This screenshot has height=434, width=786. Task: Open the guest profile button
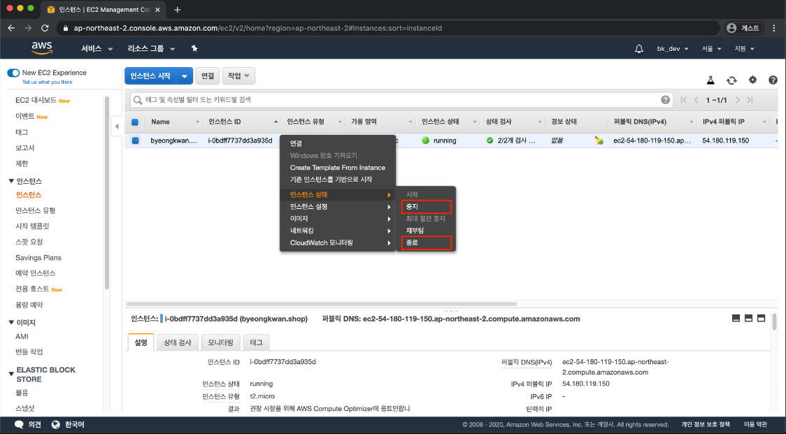point(745,28)
